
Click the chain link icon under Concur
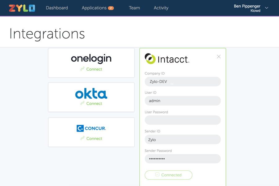(x=82, y=139)
